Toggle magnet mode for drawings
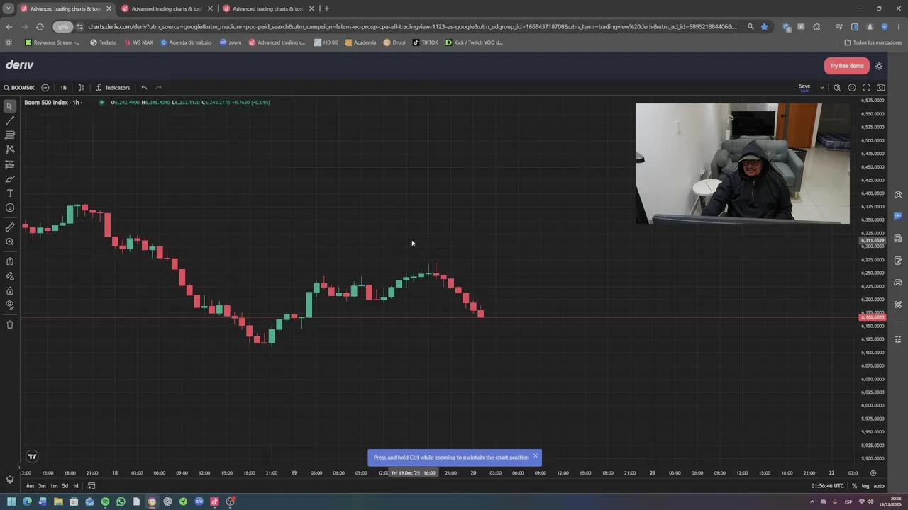The height and width of the screenshot is (510, 908). pos(10,261)
